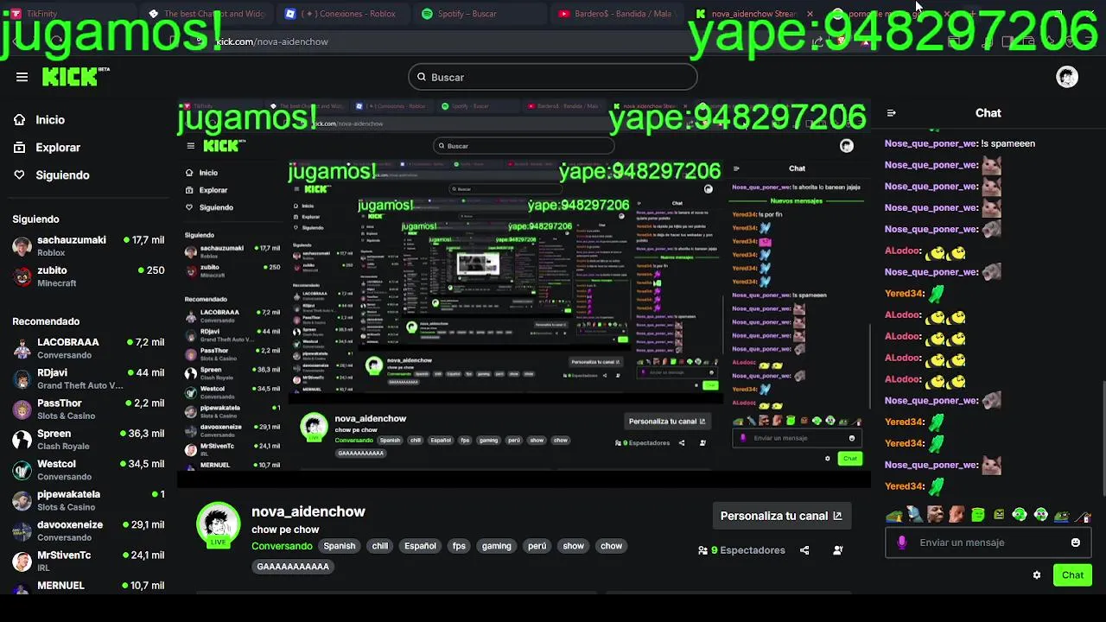1106x622 pixels.
Task: Click the Inicio home icon
Action: coord(20,120)
